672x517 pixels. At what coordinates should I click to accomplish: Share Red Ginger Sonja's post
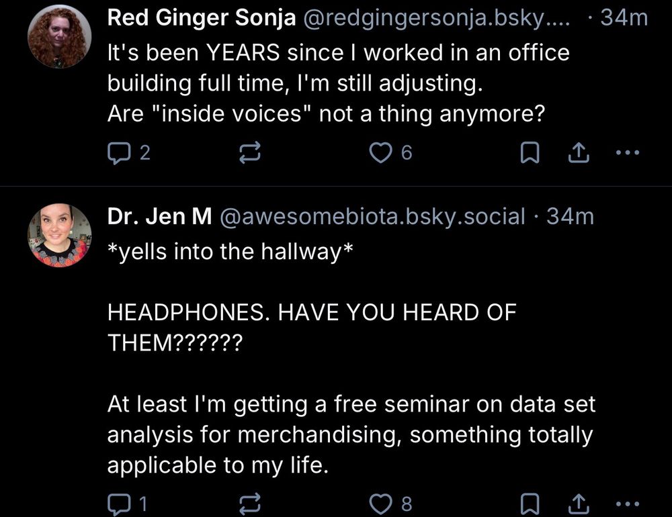(577, 154)
